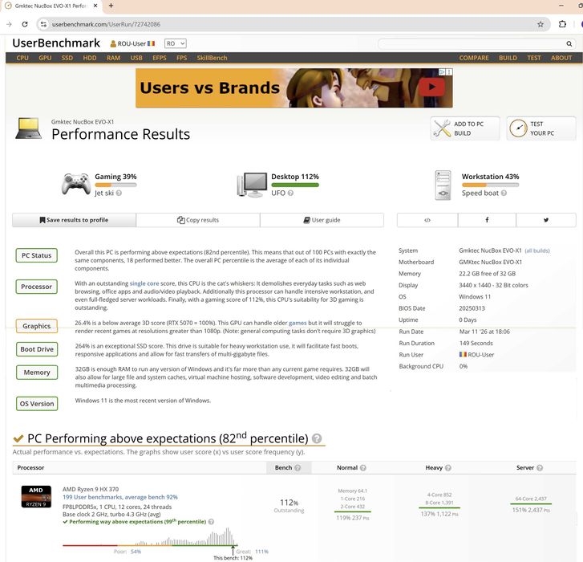Click the laptop icon beside Performance Results
The height and width of the screenshot is (562, 583).
[x=28, y=128]
